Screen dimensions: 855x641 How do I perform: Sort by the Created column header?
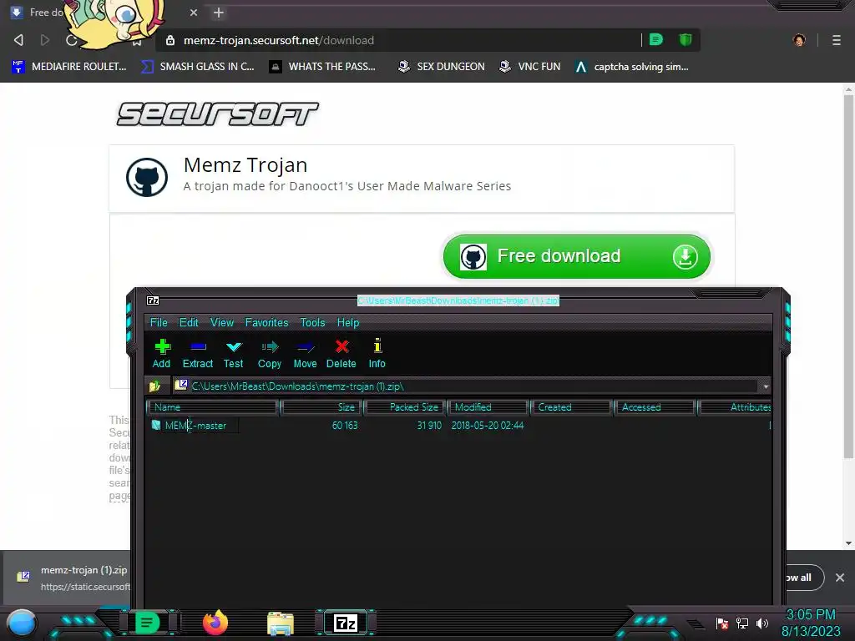coord(571,407)
